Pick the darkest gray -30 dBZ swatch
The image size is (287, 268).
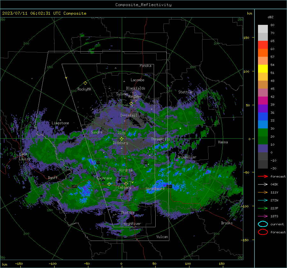(263, 164)
